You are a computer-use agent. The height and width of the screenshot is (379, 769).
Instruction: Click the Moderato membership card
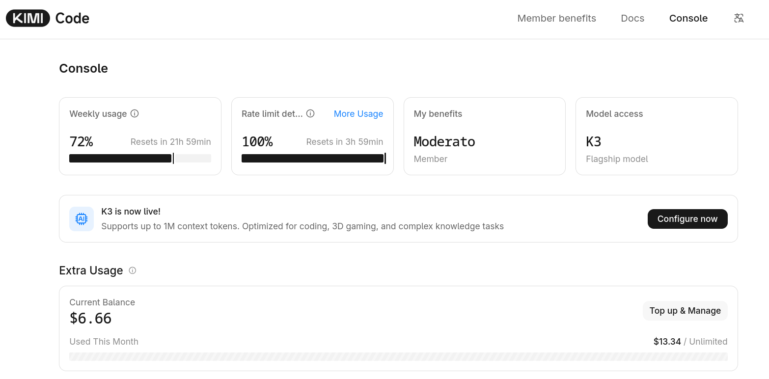[485, 136]
